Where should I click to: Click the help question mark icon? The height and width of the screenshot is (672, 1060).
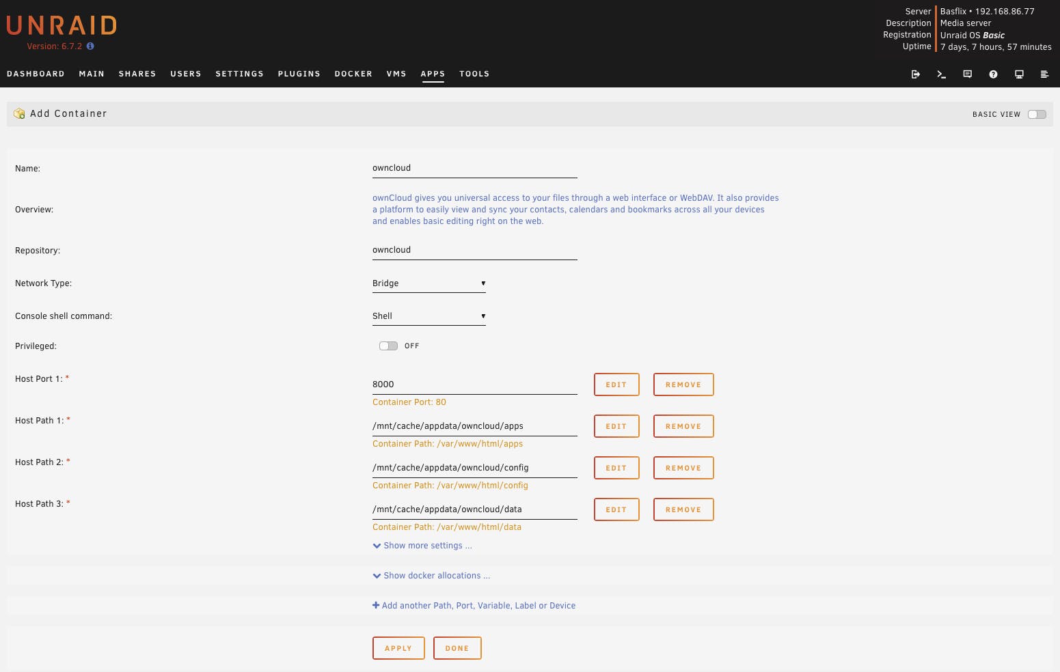(x=993, y=74)
